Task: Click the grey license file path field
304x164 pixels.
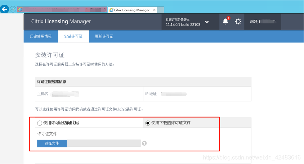Action: [104, 143]
